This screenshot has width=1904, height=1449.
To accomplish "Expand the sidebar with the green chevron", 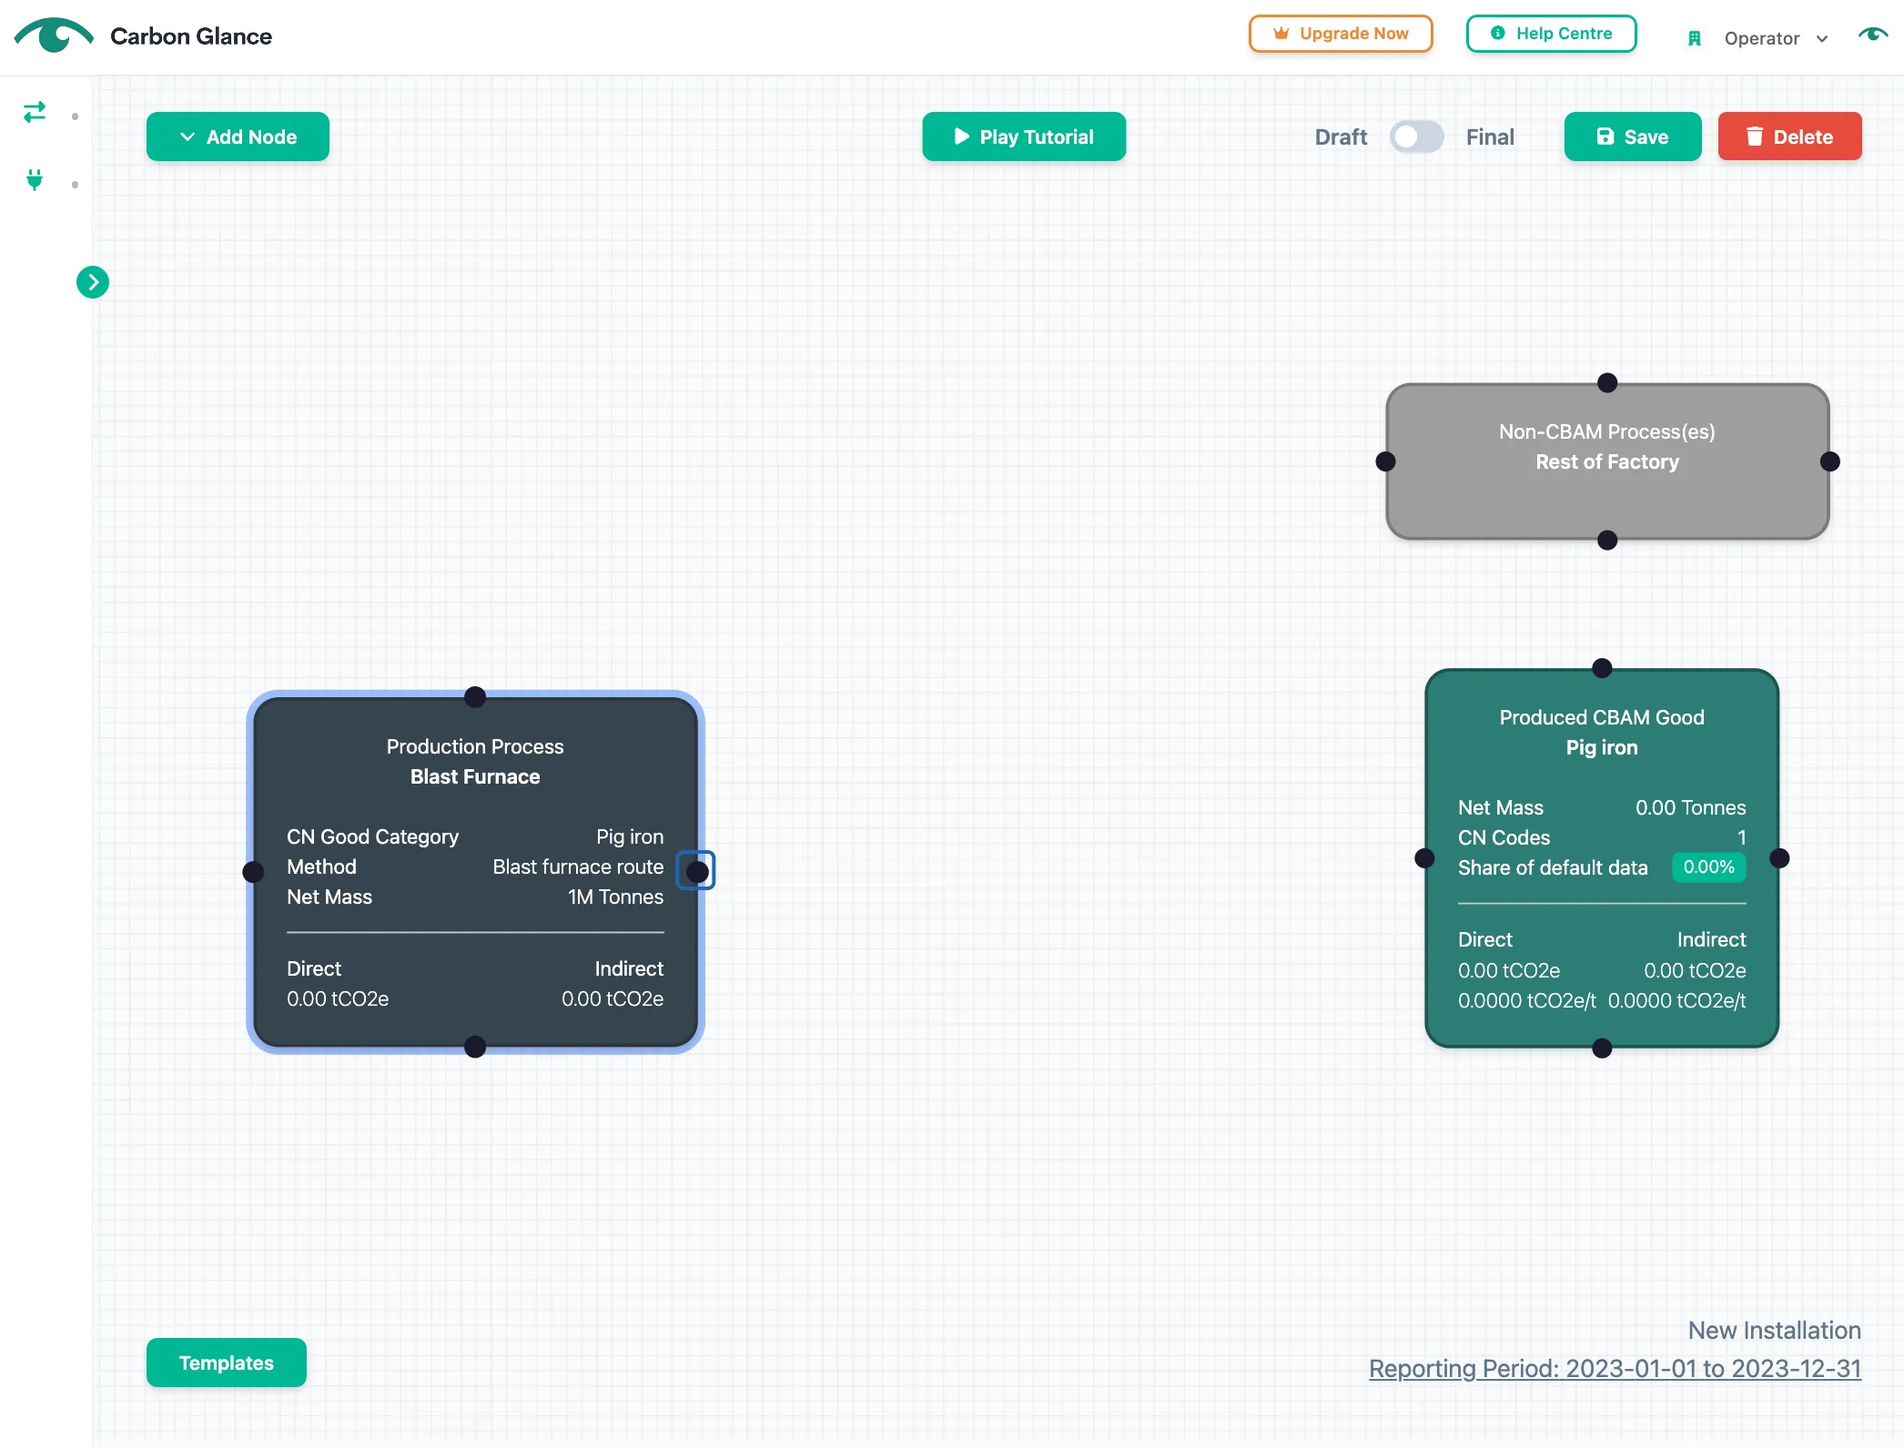I will point(93,282).
